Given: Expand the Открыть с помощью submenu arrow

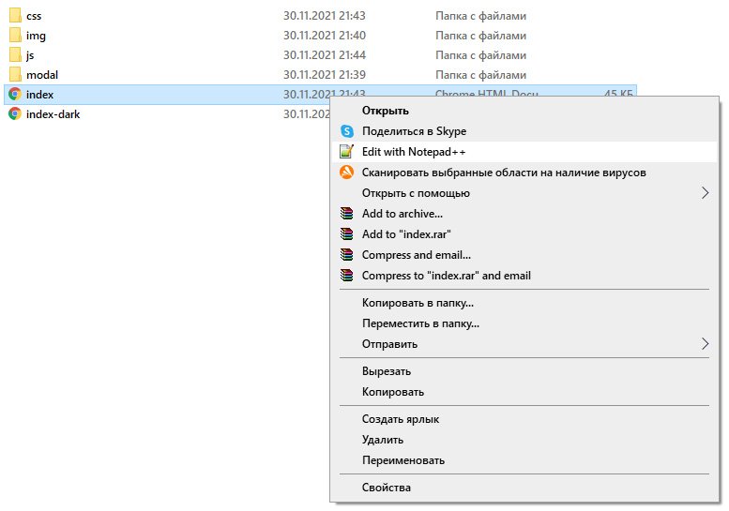Looking at the screenshot, I should pyautogui.click(x=705, y=193).
